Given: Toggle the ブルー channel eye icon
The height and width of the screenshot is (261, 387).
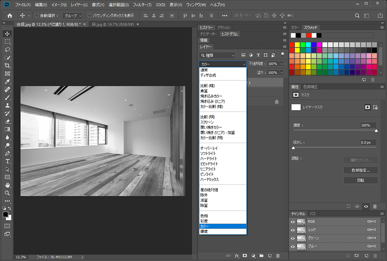Looking at the screenshot, I should pos(293,246).
